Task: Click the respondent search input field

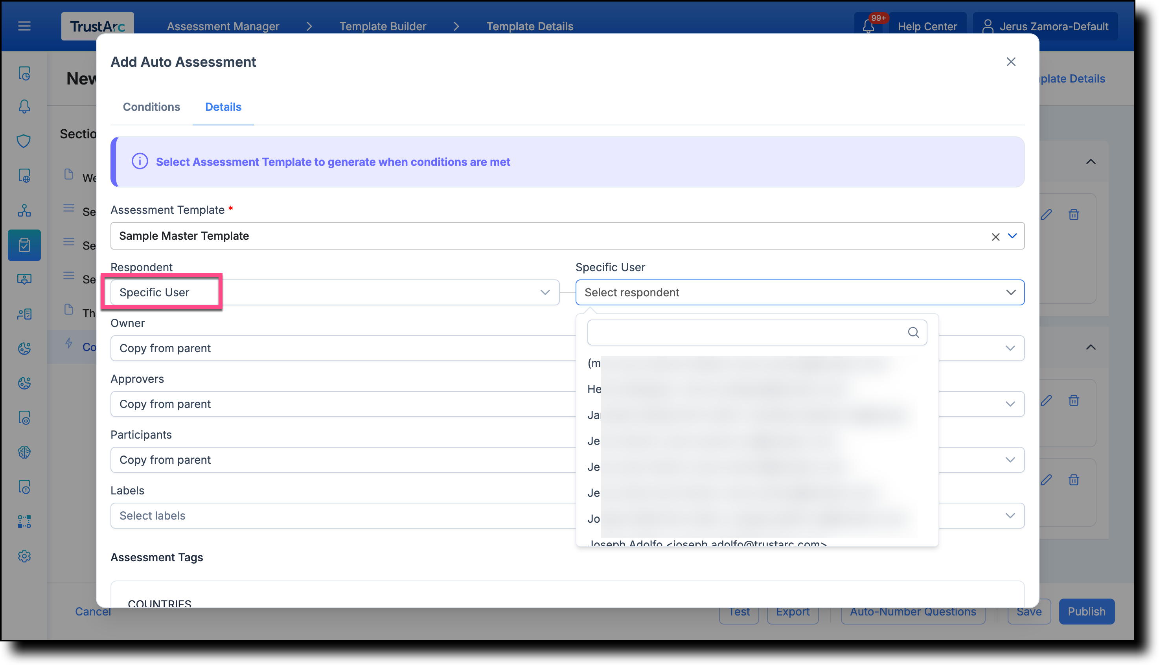Action: (756, 332)
